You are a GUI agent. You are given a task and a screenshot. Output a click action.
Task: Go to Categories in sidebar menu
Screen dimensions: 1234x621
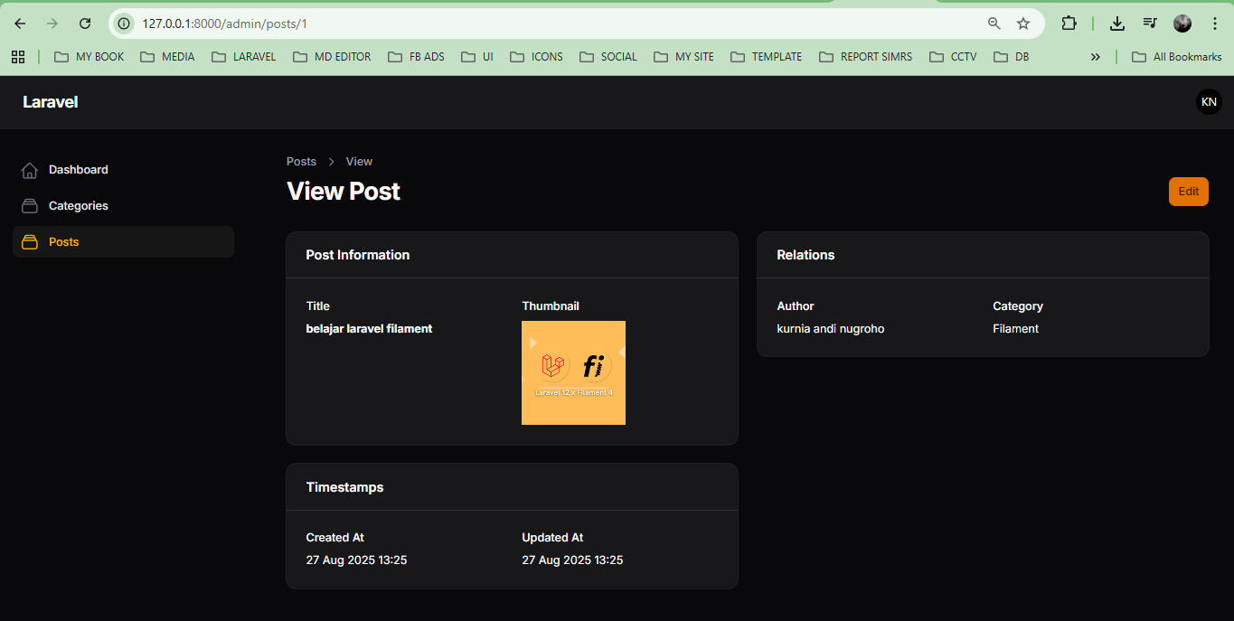(79, 206)
